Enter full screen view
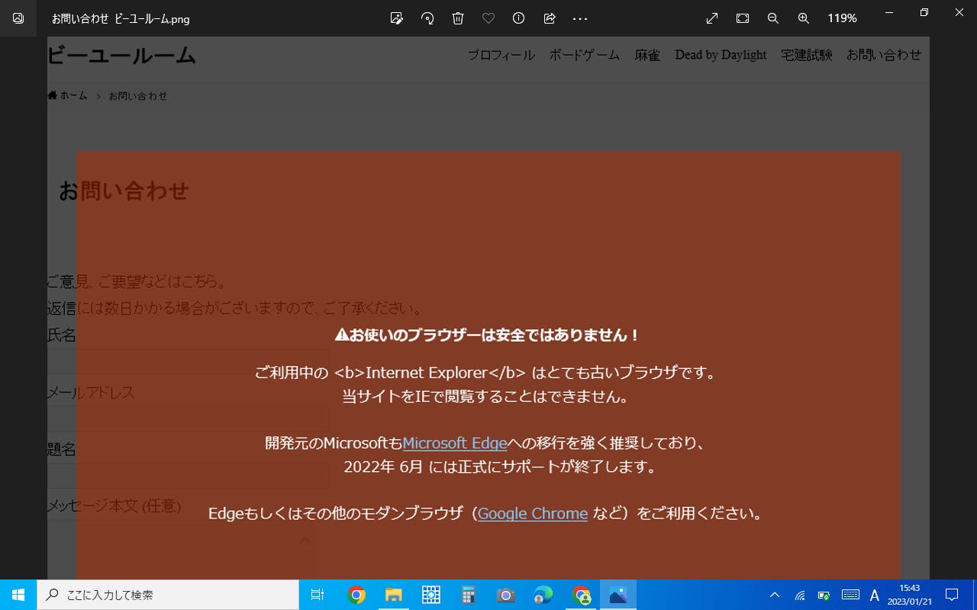 [x=712, y=18]
